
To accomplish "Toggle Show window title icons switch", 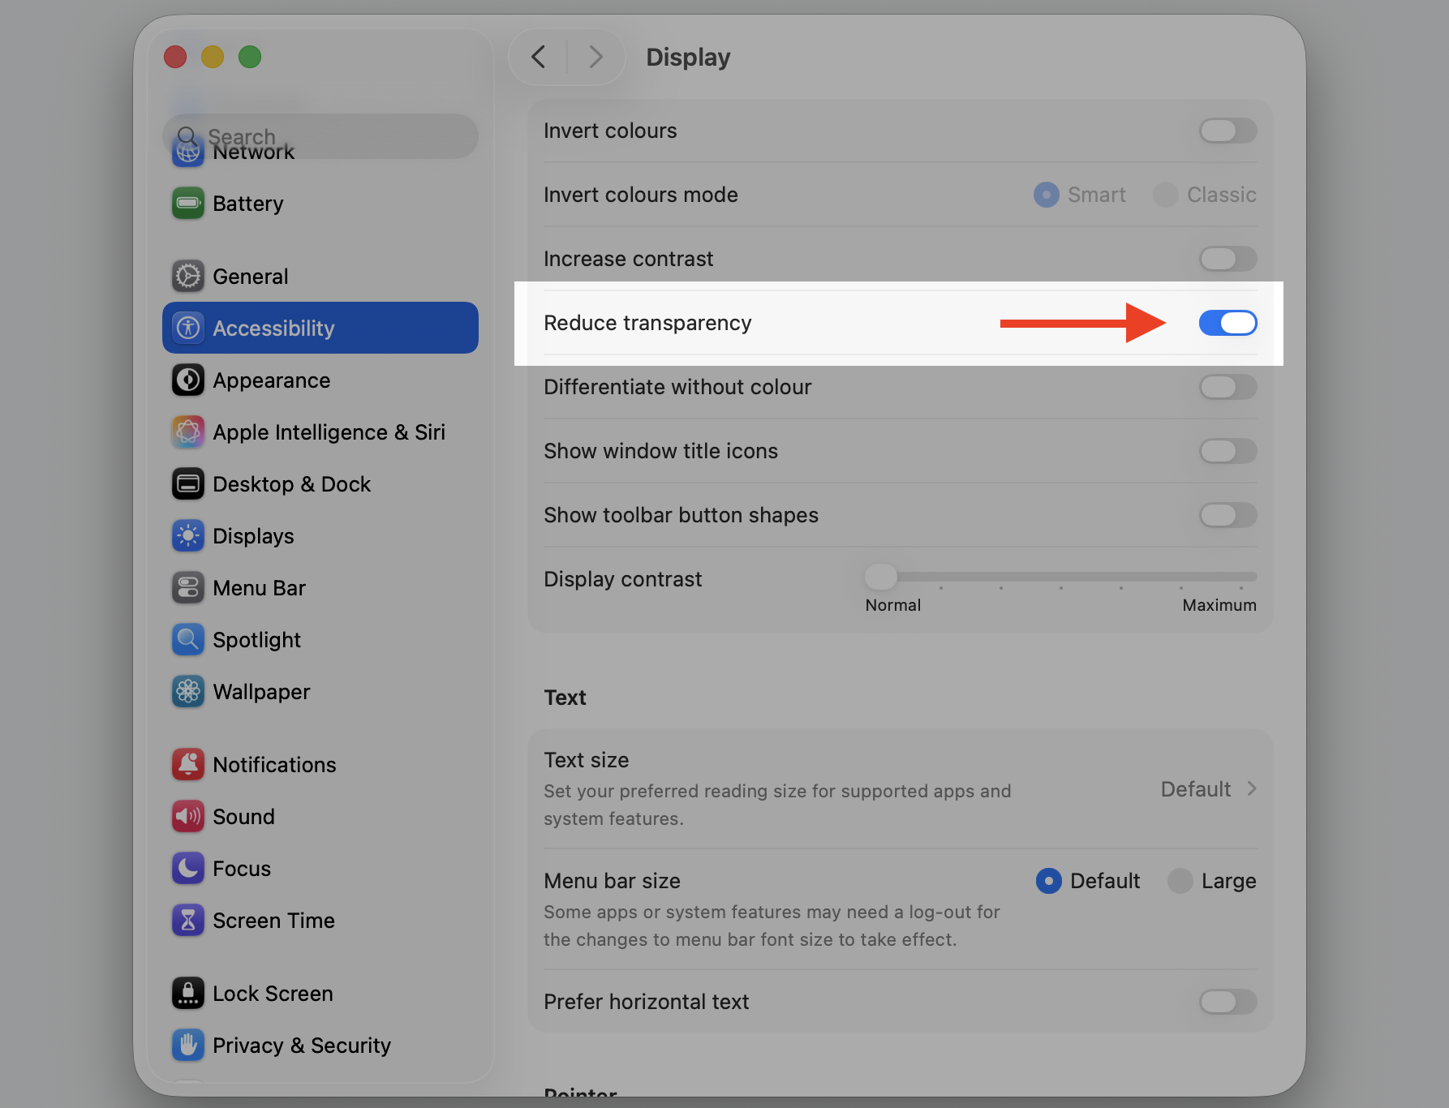I will (1228, 451).
